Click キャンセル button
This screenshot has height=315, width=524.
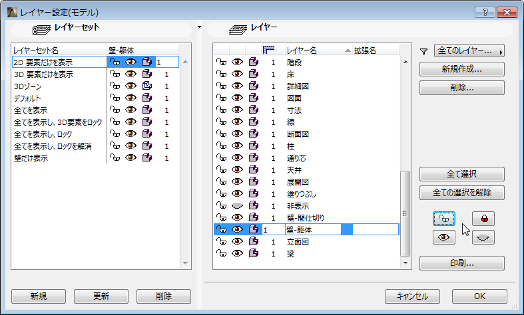412,296
